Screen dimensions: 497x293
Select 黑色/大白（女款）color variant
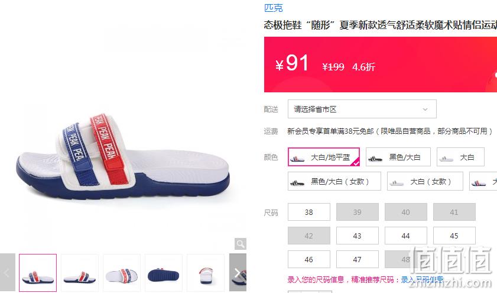point(334,181)
